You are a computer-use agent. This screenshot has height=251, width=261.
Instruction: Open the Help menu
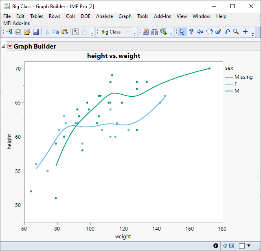point(221,16)
